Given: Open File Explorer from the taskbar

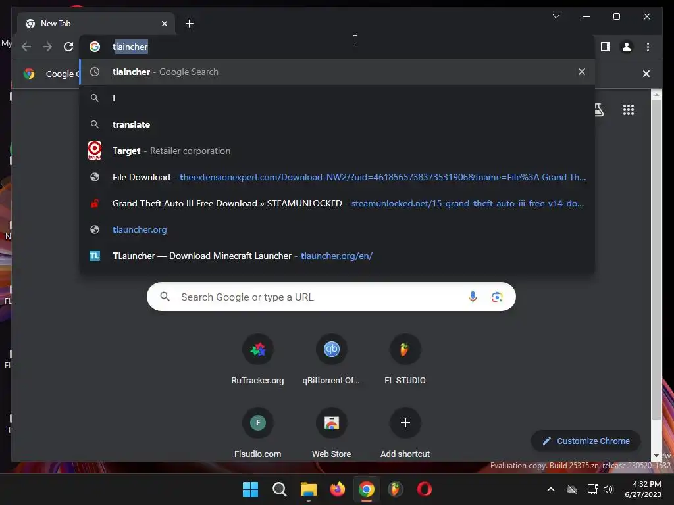Looking at the screenshot, I should pyautogui.click(x=308, y=489).
